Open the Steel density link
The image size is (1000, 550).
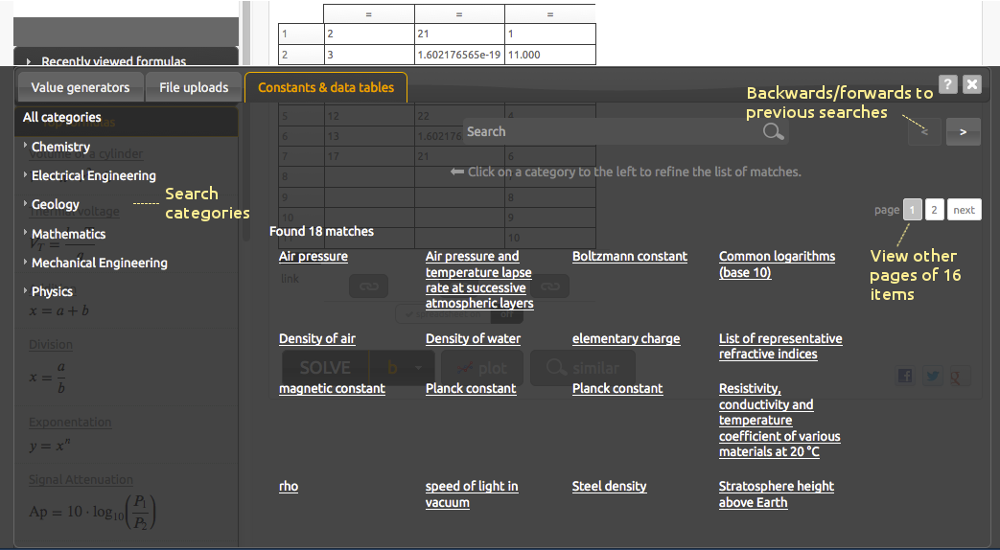[609, 486]
